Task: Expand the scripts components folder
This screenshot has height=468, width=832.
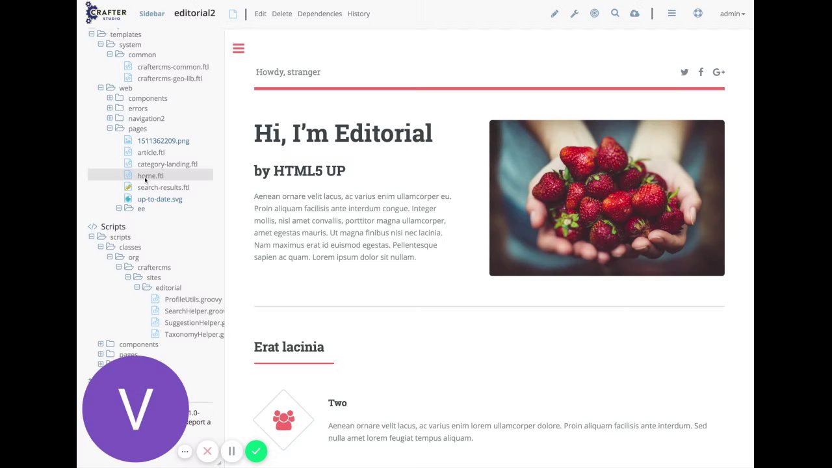Action: (x=101, y=344)
